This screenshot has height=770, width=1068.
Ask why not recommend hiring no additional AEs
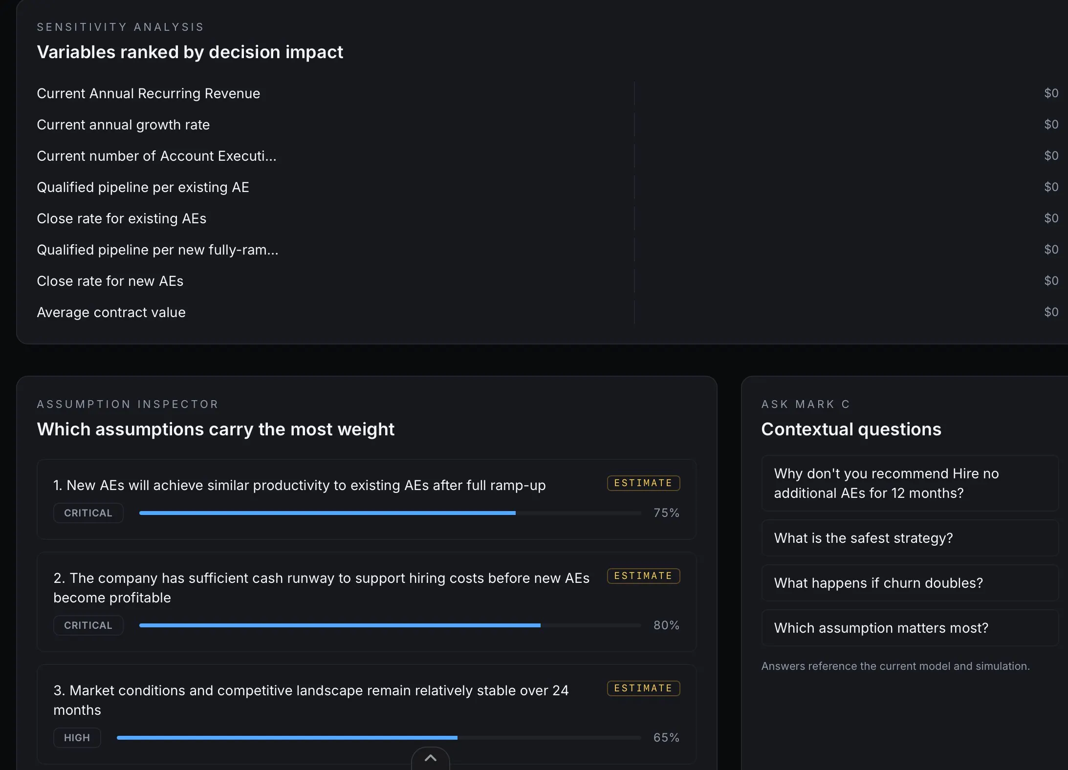910,483
